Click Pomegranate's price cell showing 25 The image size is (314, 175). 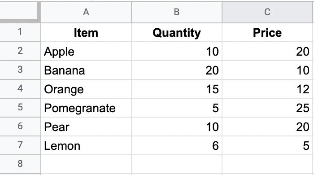(268, 108)
